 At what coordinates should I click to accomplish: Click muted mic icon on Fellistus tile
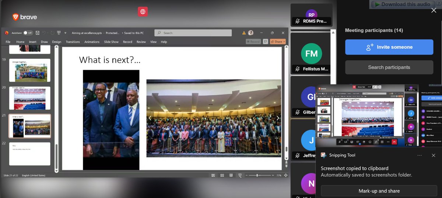[298, 69]
